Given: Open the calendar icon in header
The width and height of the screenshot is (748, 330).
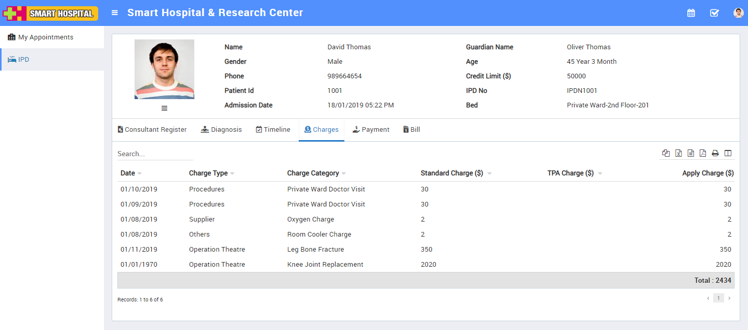Looking at the screenshot, I should click(691, 13).
